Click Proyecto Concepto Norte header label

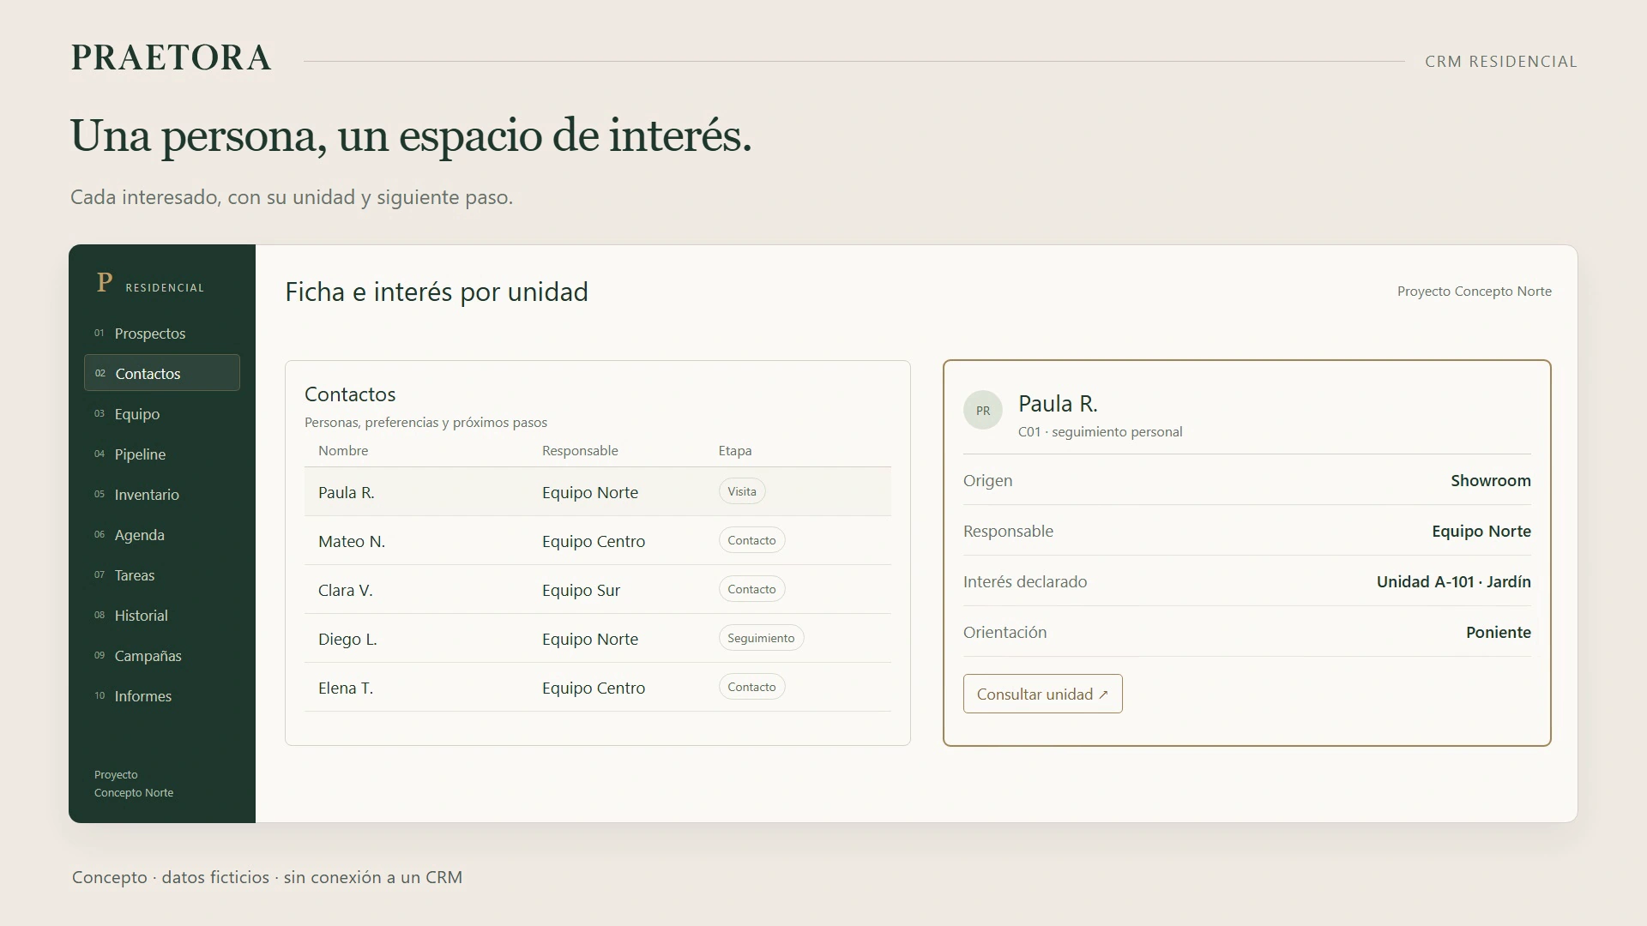tap(1475, 292)
